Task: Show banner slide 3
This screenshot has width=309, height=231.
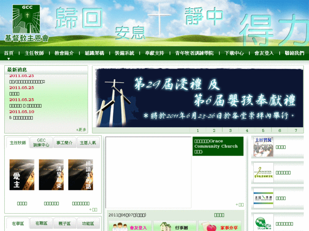Action: click(230, 131)
